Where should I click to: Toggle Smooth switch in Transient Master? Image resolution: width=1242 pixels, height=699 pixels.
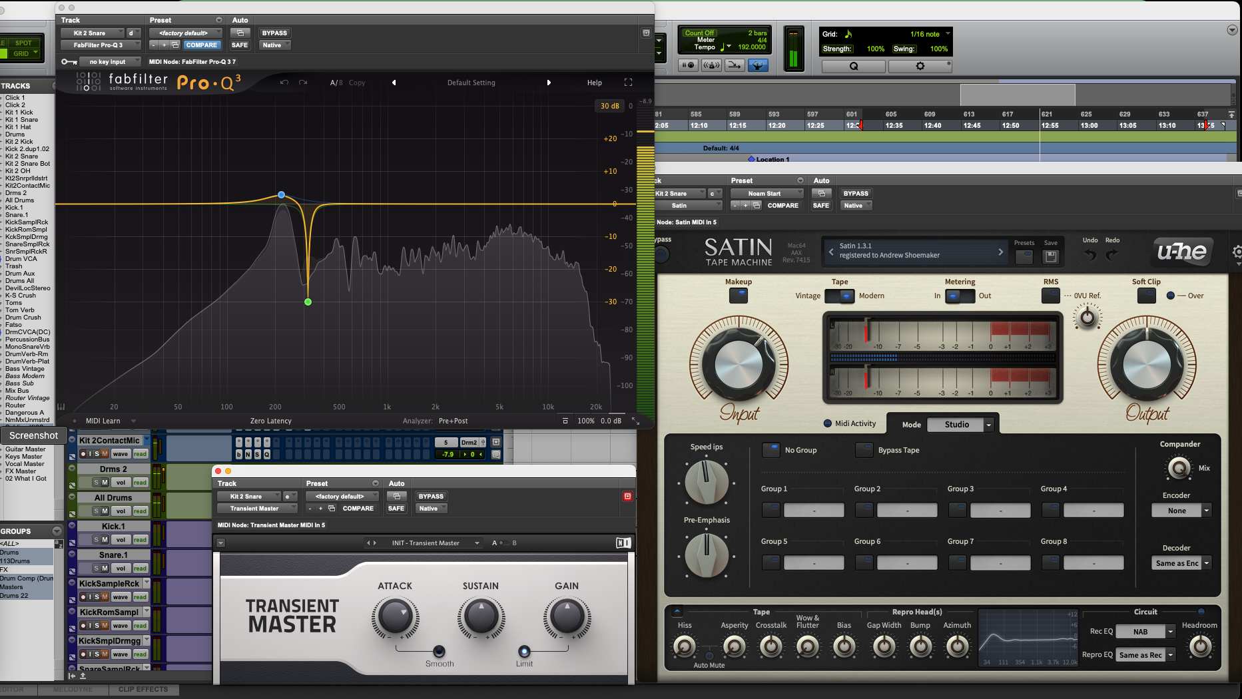pyautogui.click(x=440, y=651)
